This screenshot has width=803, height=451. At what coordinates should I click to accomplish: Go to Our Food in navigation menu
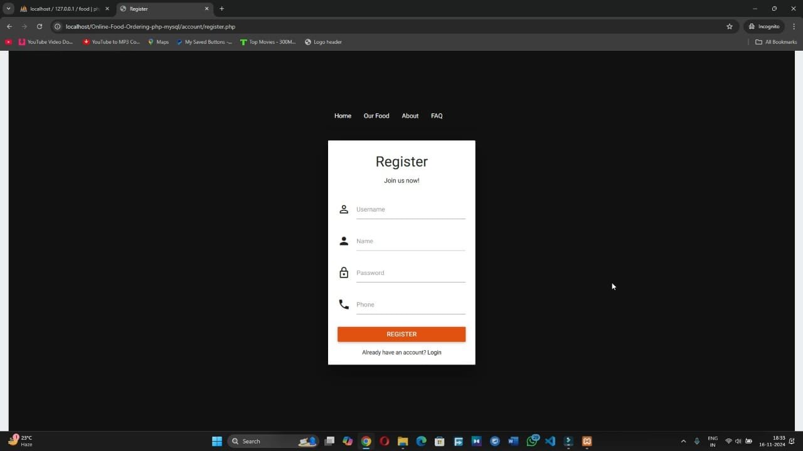pos(376,116)
